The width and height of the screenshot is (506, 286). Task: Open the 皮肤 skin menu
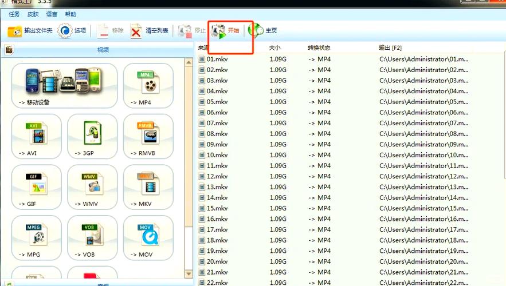tap(33, 14)
